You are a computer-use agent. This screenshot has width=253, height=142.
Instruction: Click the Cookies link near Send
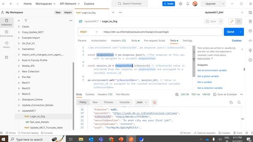pyautogui.click(x=237, y=41)
